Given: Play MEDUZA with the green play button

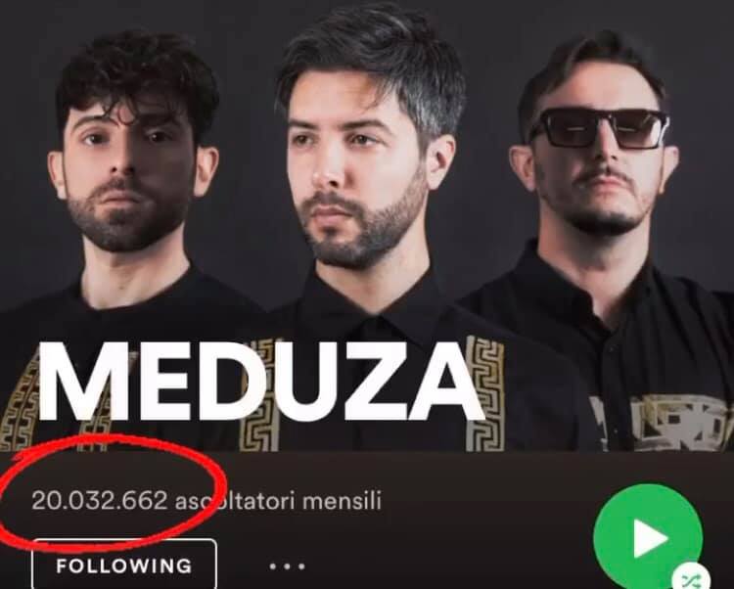Looking at the screenshot, I should (648, 537).
